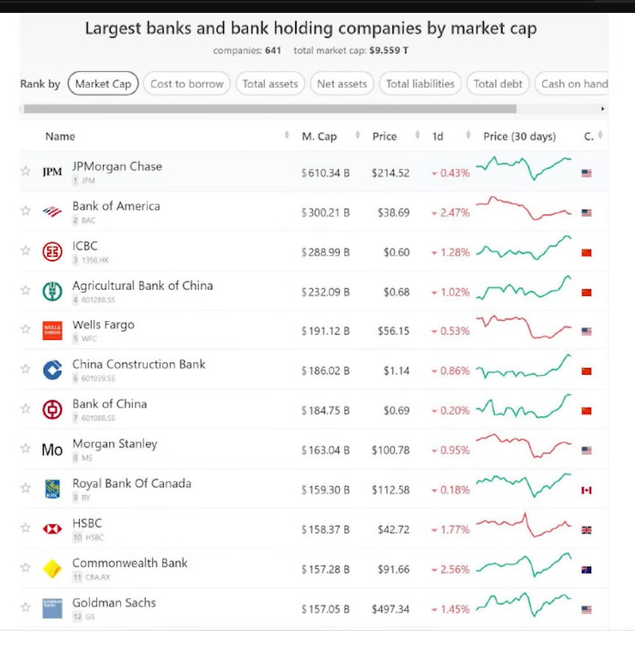Add Wells Fargo to favorites with star
The width and height of the screenshot is (635, 647).
point(26,329)
